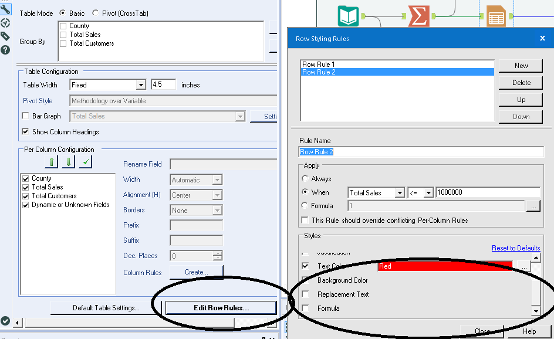Click the Edit Row Rules button

click(220, 307)
